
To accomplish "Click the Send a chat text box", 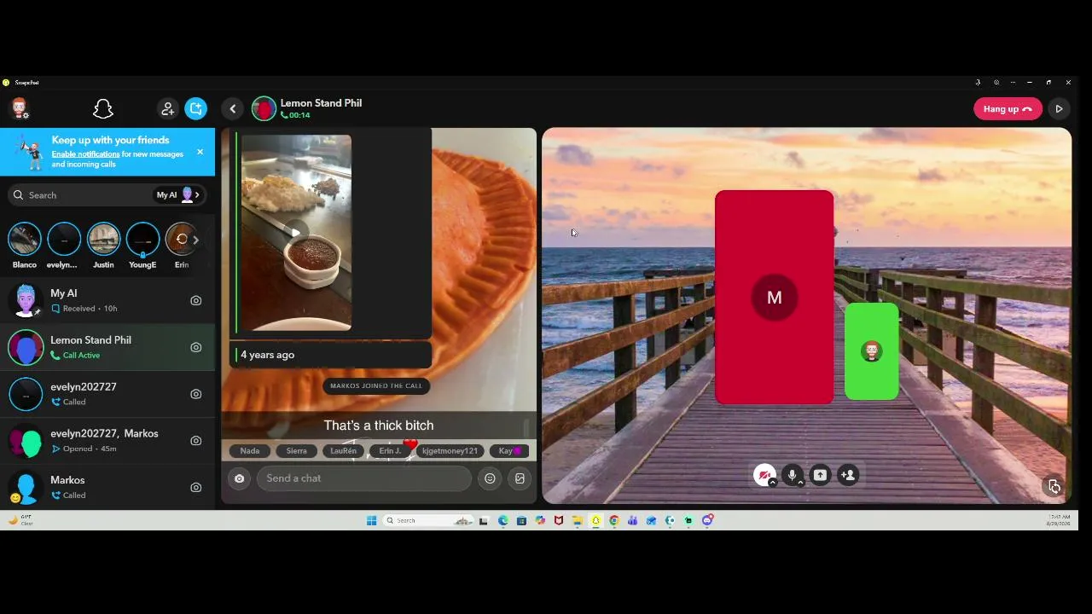I will [364, 478].
